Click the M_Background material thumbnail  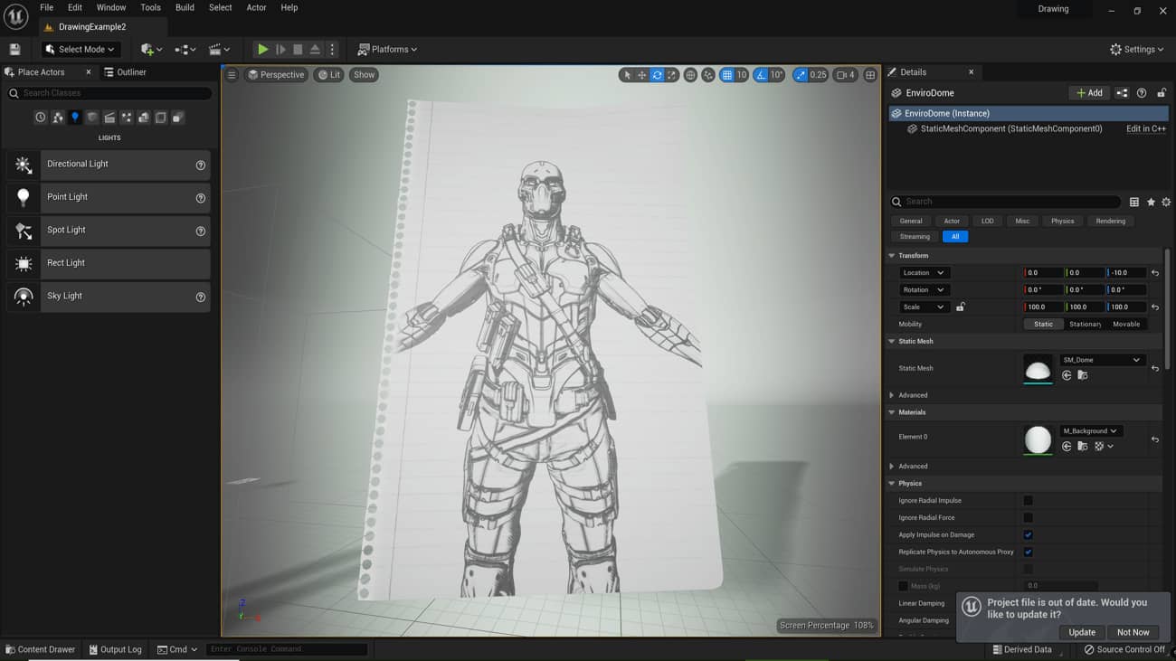click(x=1038, y=439)
